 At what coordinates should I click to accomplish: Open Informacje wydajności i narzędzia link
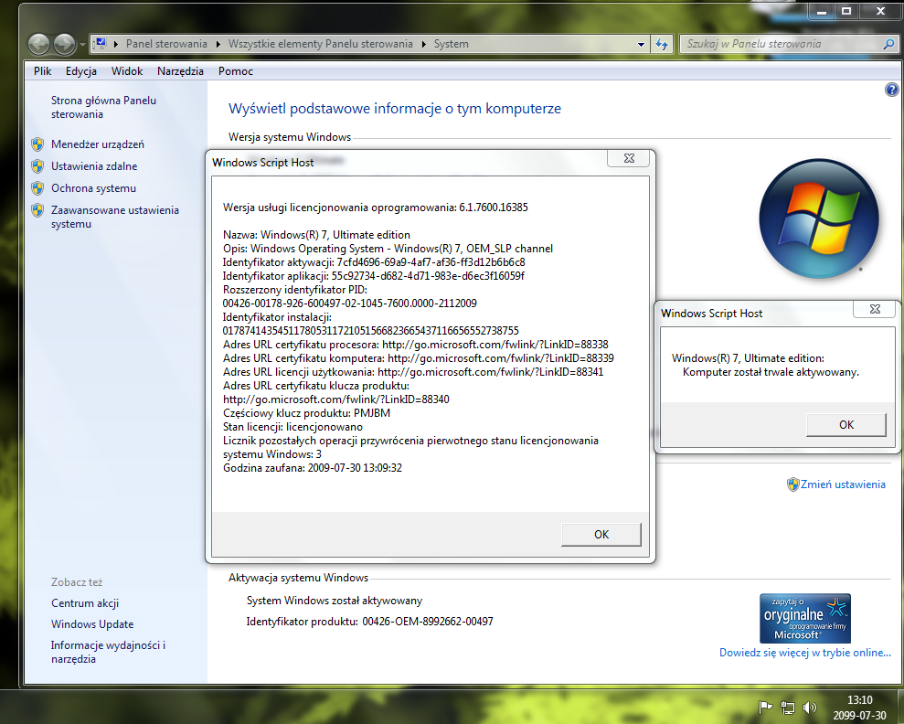pyautogui.click(x=108, y=652)
